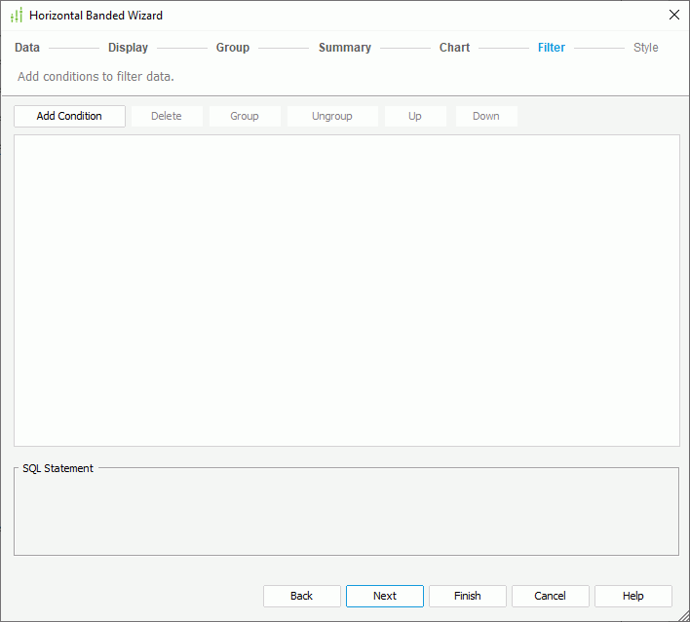Click the highlighted Filter step
Viewport: 690px width, 622px height.
pos(552,48)
